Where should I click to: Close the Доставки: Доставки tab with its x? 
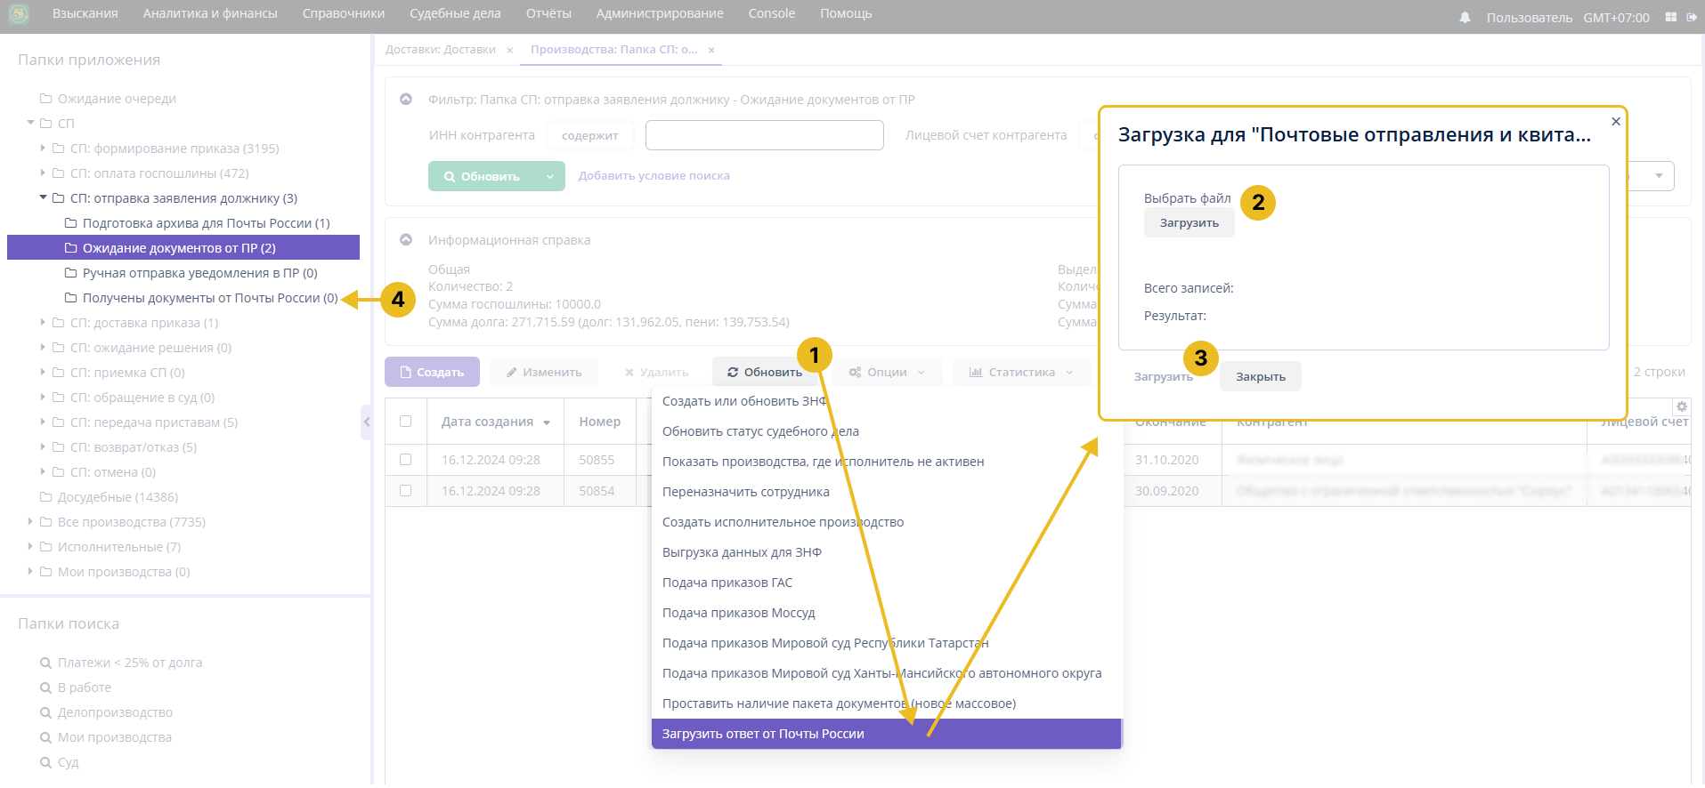coord(509,51)
